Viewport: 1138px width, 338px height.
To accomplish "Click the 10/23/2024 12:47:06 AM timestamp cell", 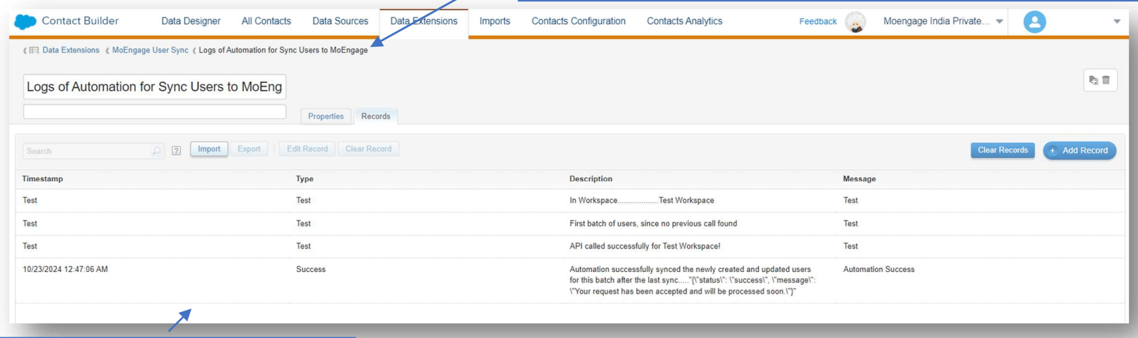I will point(65,269).
